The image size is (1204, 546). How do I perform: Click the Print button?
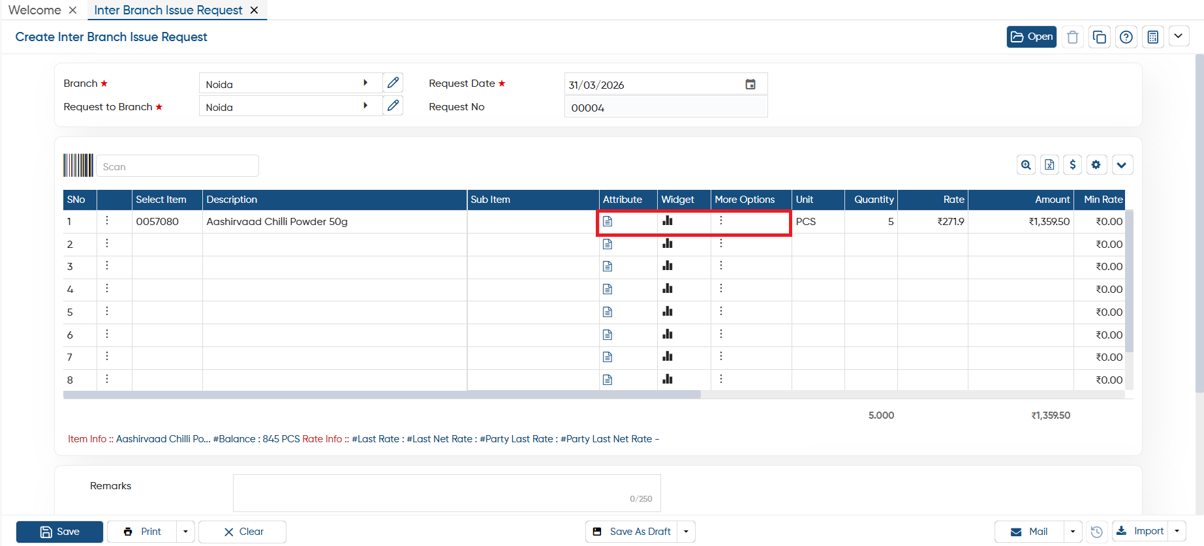tap(142, 532)
